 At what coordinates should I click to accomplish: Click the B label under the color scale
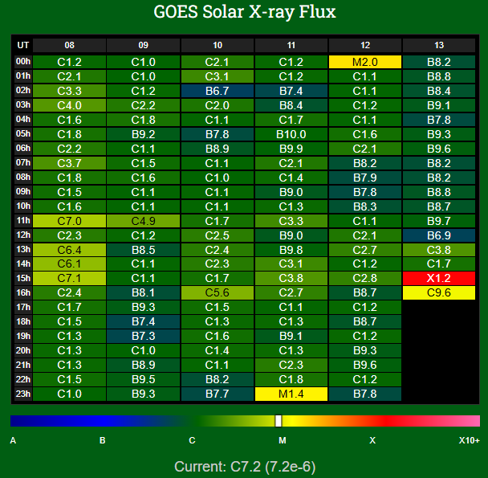(x=103, y=440)
